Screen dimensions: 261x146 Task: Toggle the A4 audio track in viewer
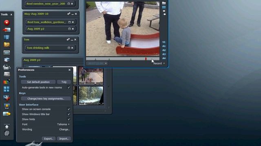(164, 58)
